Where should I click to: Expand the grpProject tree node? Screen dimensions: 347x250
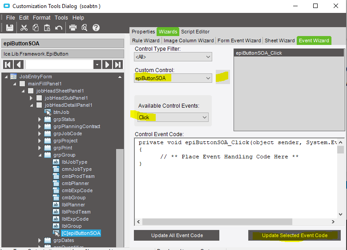pos(40,141)
